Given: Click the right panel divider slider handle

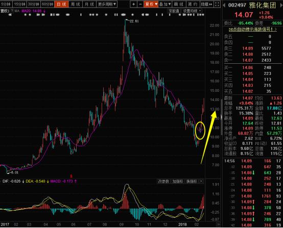Looking at the screenshot, I should (x=222, y=117).
